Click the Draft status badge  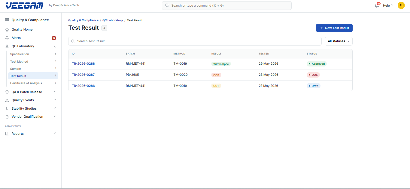[314, 86]
